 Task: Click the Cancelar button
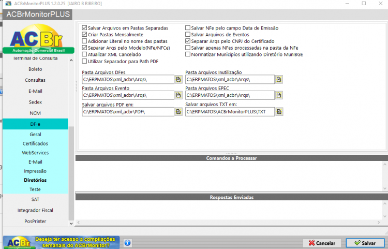322,243
